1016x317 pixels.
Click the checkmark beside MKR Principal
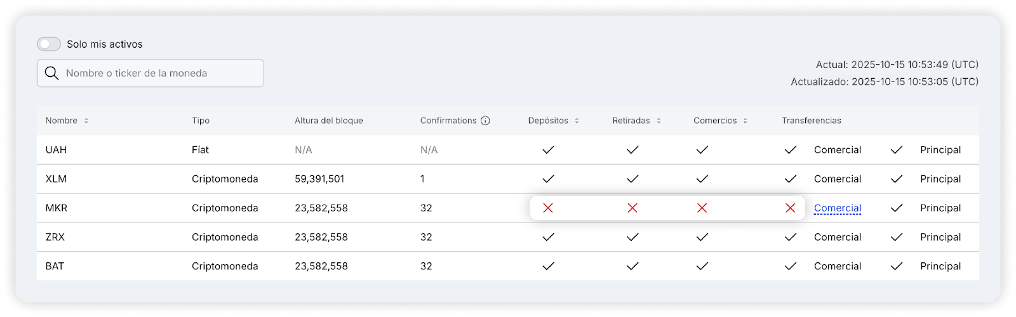(896, 208)
